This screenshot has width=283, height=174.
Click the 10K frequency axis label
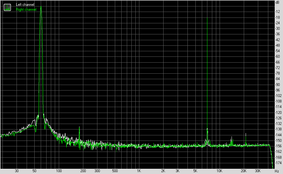[x=219, y=171]
